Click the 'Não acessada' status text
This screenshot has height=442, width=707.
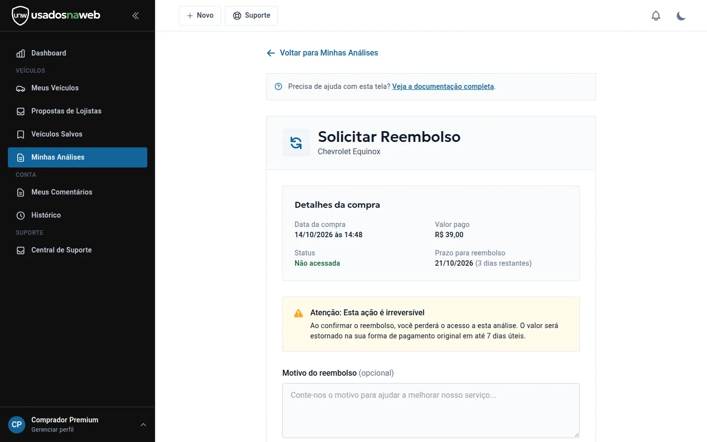pos(317,263)
